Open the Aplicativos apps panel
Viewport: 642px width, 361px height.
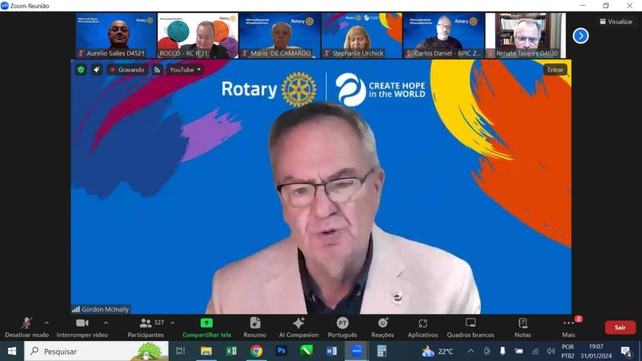click(x=423, y=327)
